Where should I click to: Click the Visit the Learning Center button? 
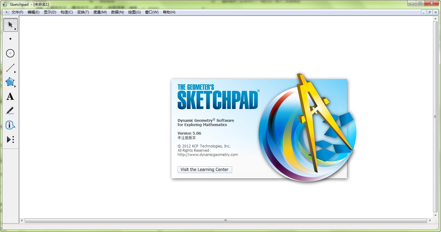[205, 169]
